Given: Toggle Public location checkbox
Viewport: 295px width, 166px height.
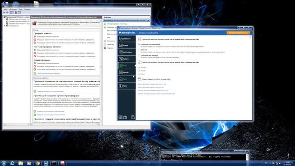Looking at the screenshot, I should coord(139,74).
